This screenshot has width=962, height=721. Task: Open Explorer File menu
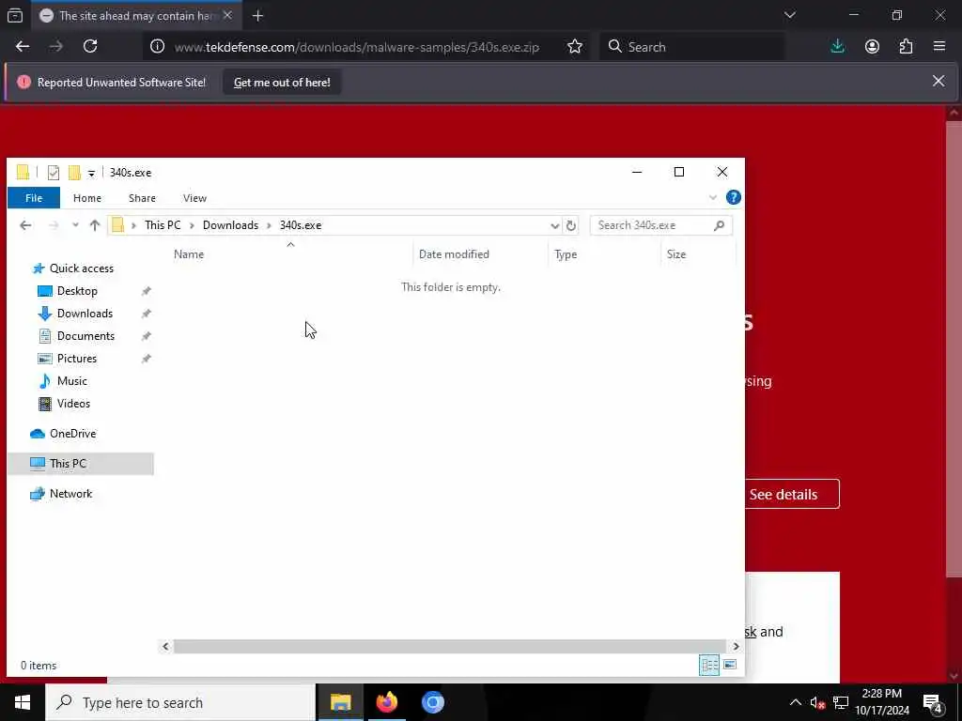coord(34,198)
